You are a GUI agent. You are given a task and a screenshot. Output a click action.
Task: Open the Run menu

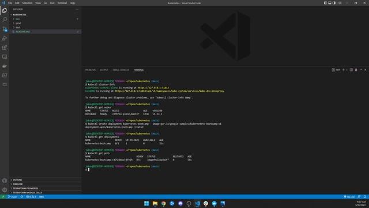click(x=52, y=3)
